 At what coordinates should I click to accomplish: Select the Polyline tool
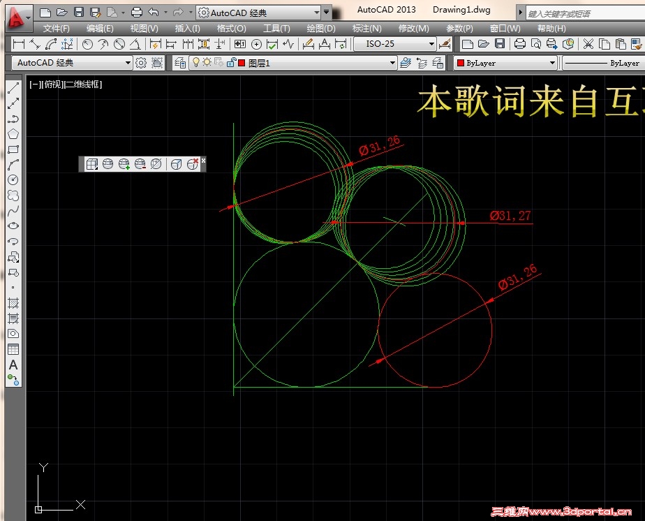point(13,119)
